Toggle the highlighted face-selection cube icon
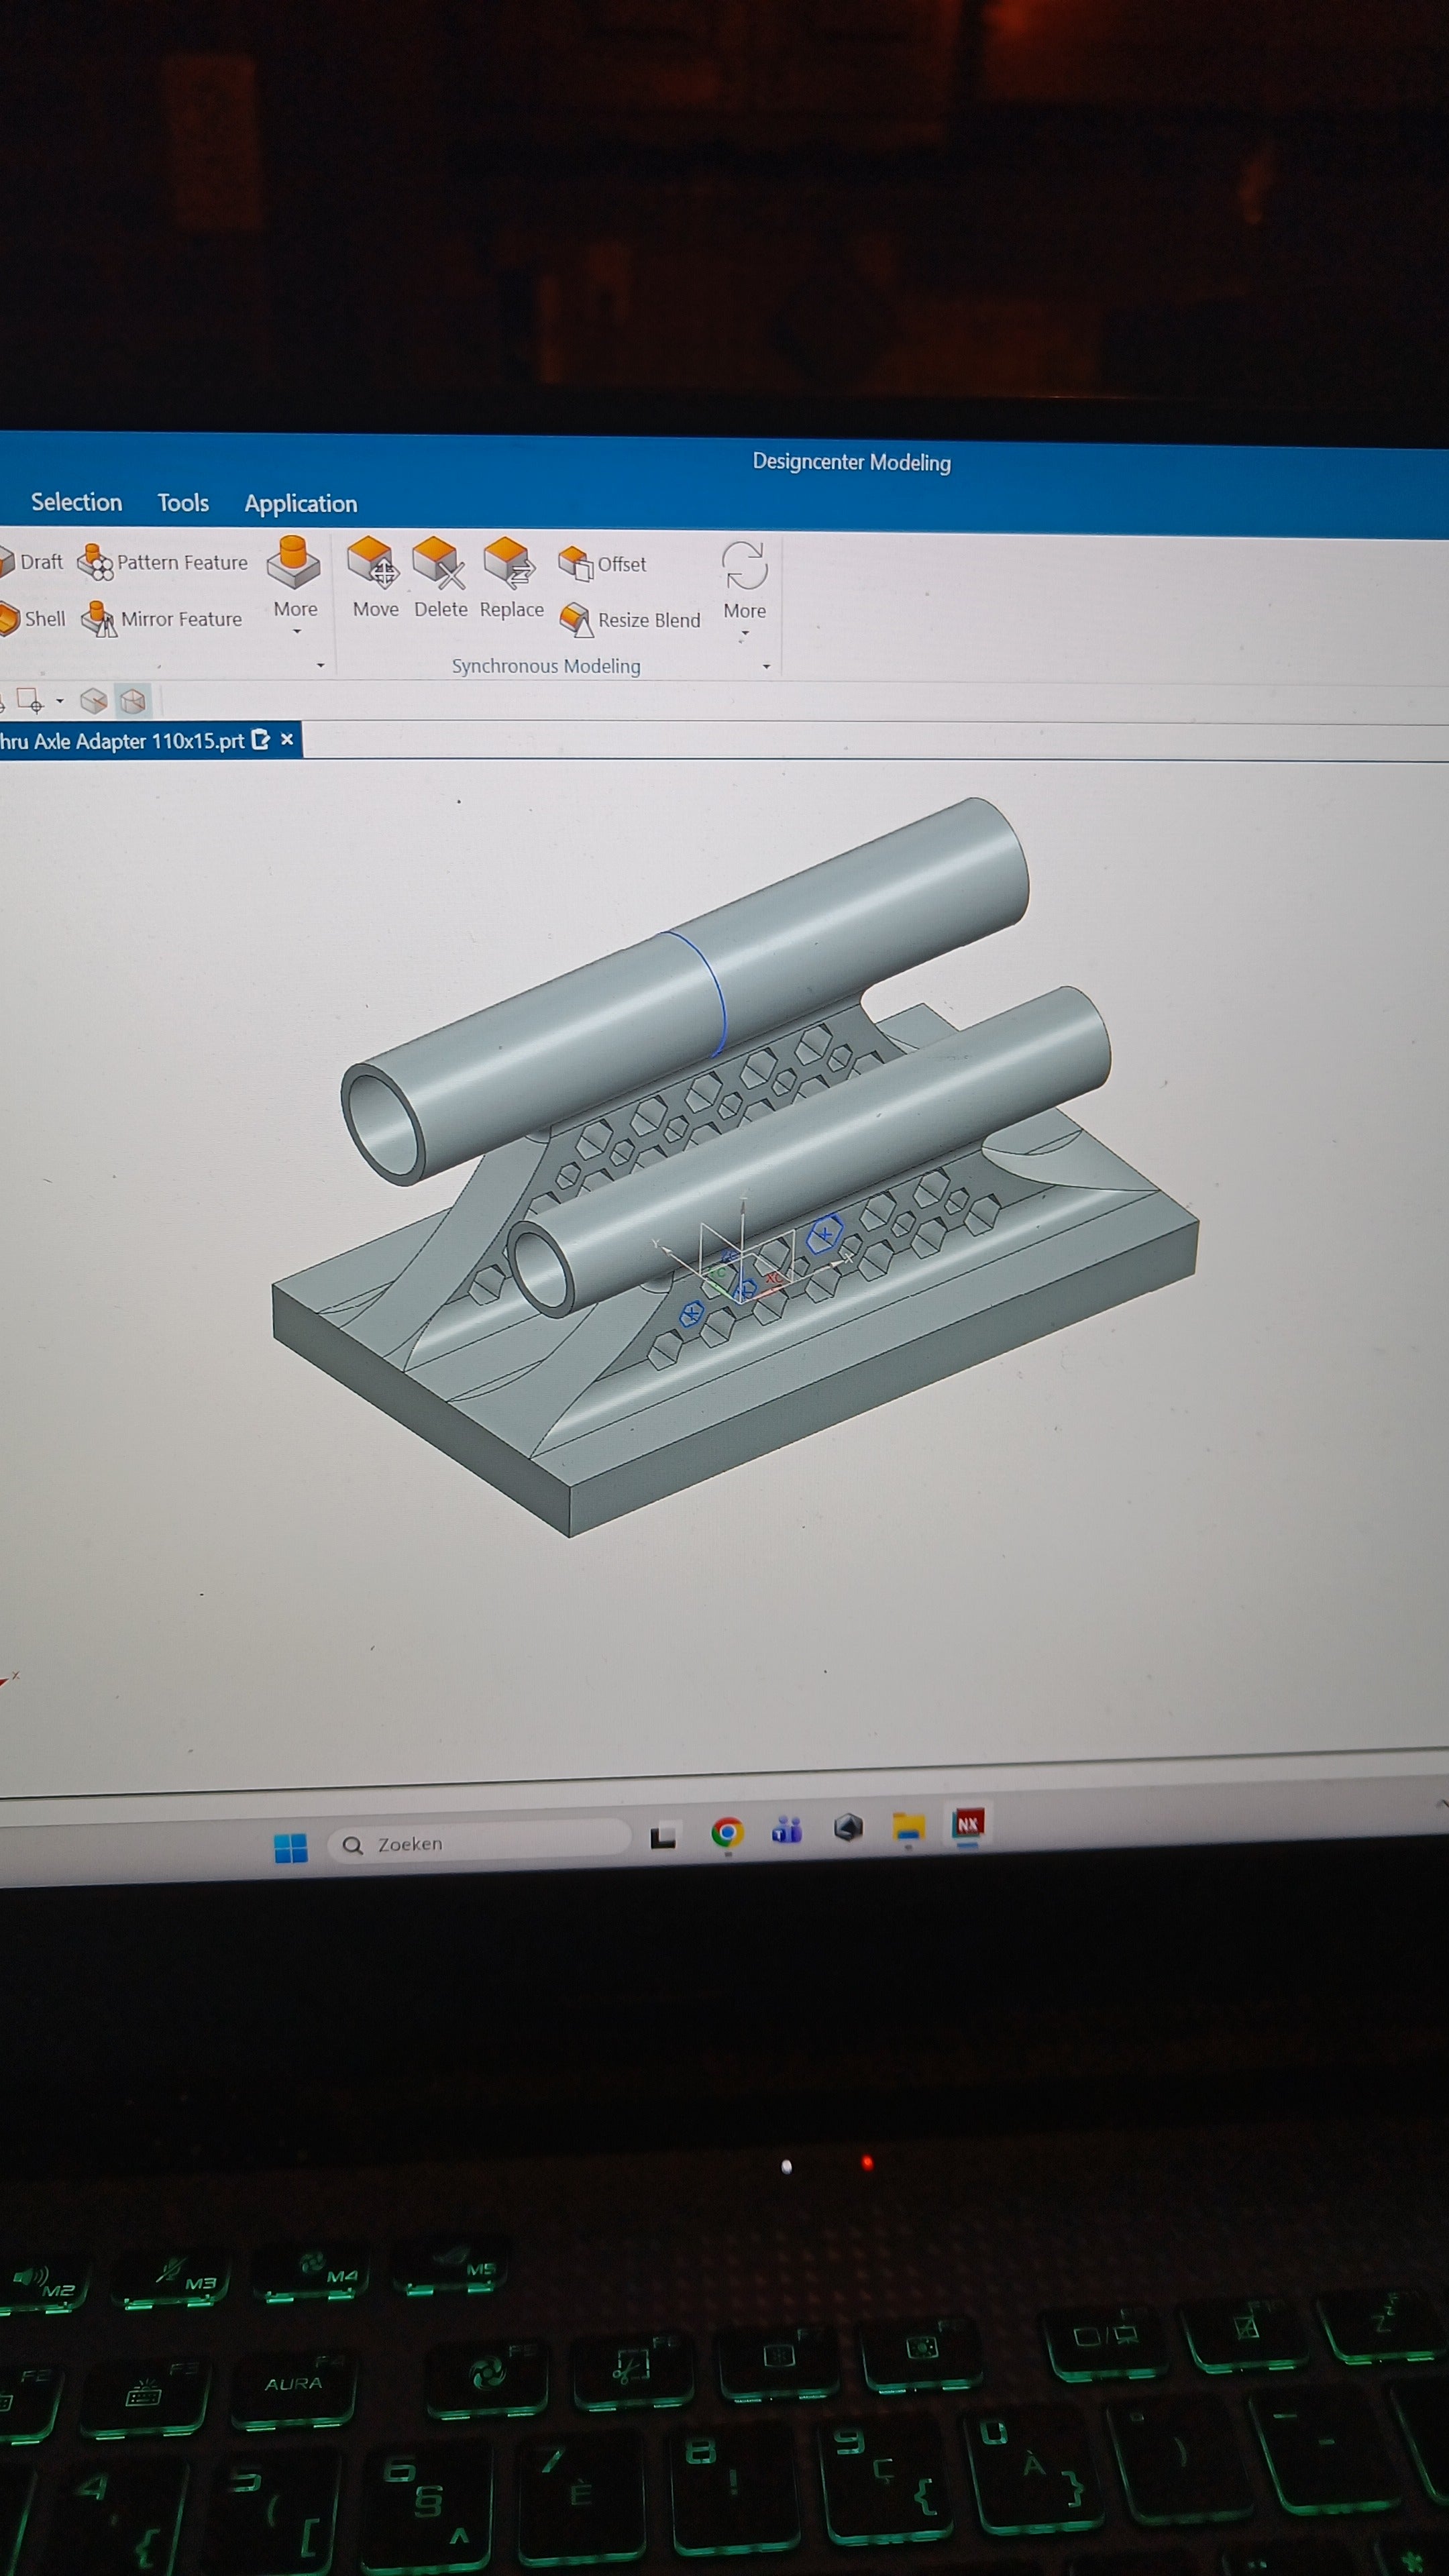The height and width of the screenshot is (2576, 1449). (133, 701)
